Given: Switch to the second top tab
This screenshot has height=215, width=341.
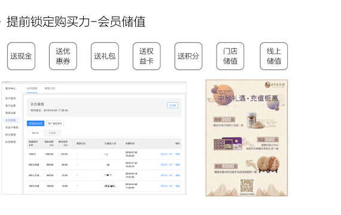Looking at the screenshot, I should [50, 88].
